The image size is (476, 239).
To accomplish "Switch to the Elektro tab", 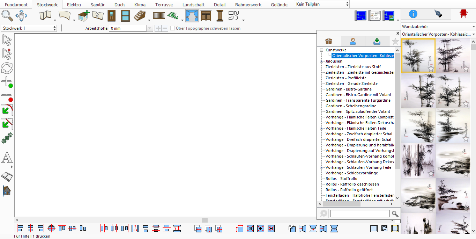I will [x=74, y=5].
